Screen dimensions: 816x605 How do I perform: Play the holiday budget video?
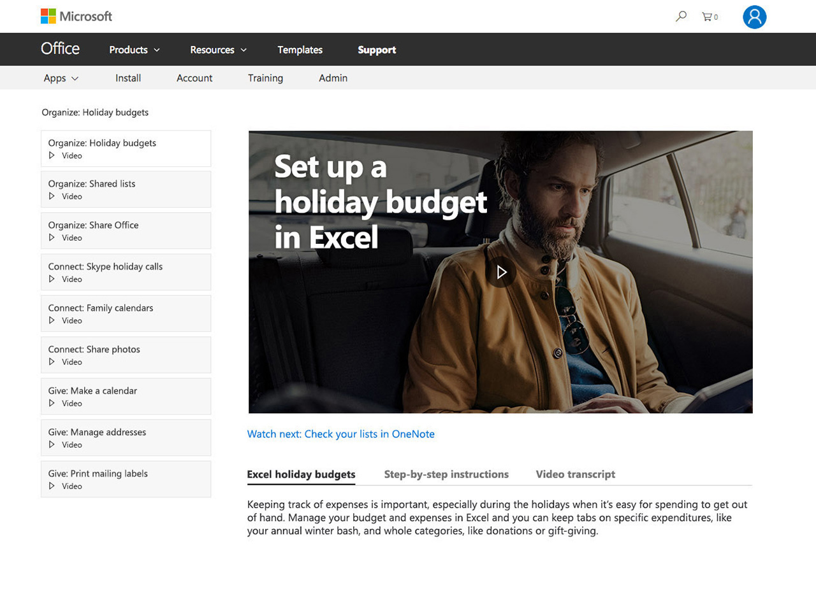[501, 273]
